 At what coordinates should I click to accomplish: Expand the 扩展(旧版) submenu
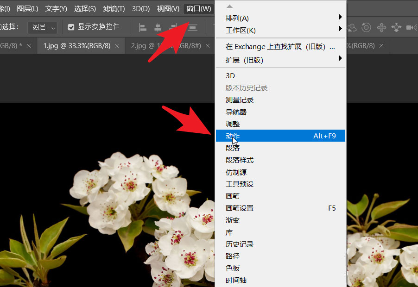pyautogui.click(x=278, y=60)
